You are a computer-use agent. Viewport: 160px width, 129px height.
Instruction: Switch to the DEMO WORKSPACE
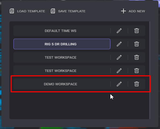(x=62, y=84)
